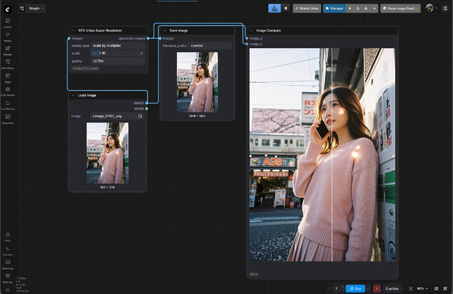
Task: Collapse the Save Image node
Action: pyautogui.click(x=164, y=30)
